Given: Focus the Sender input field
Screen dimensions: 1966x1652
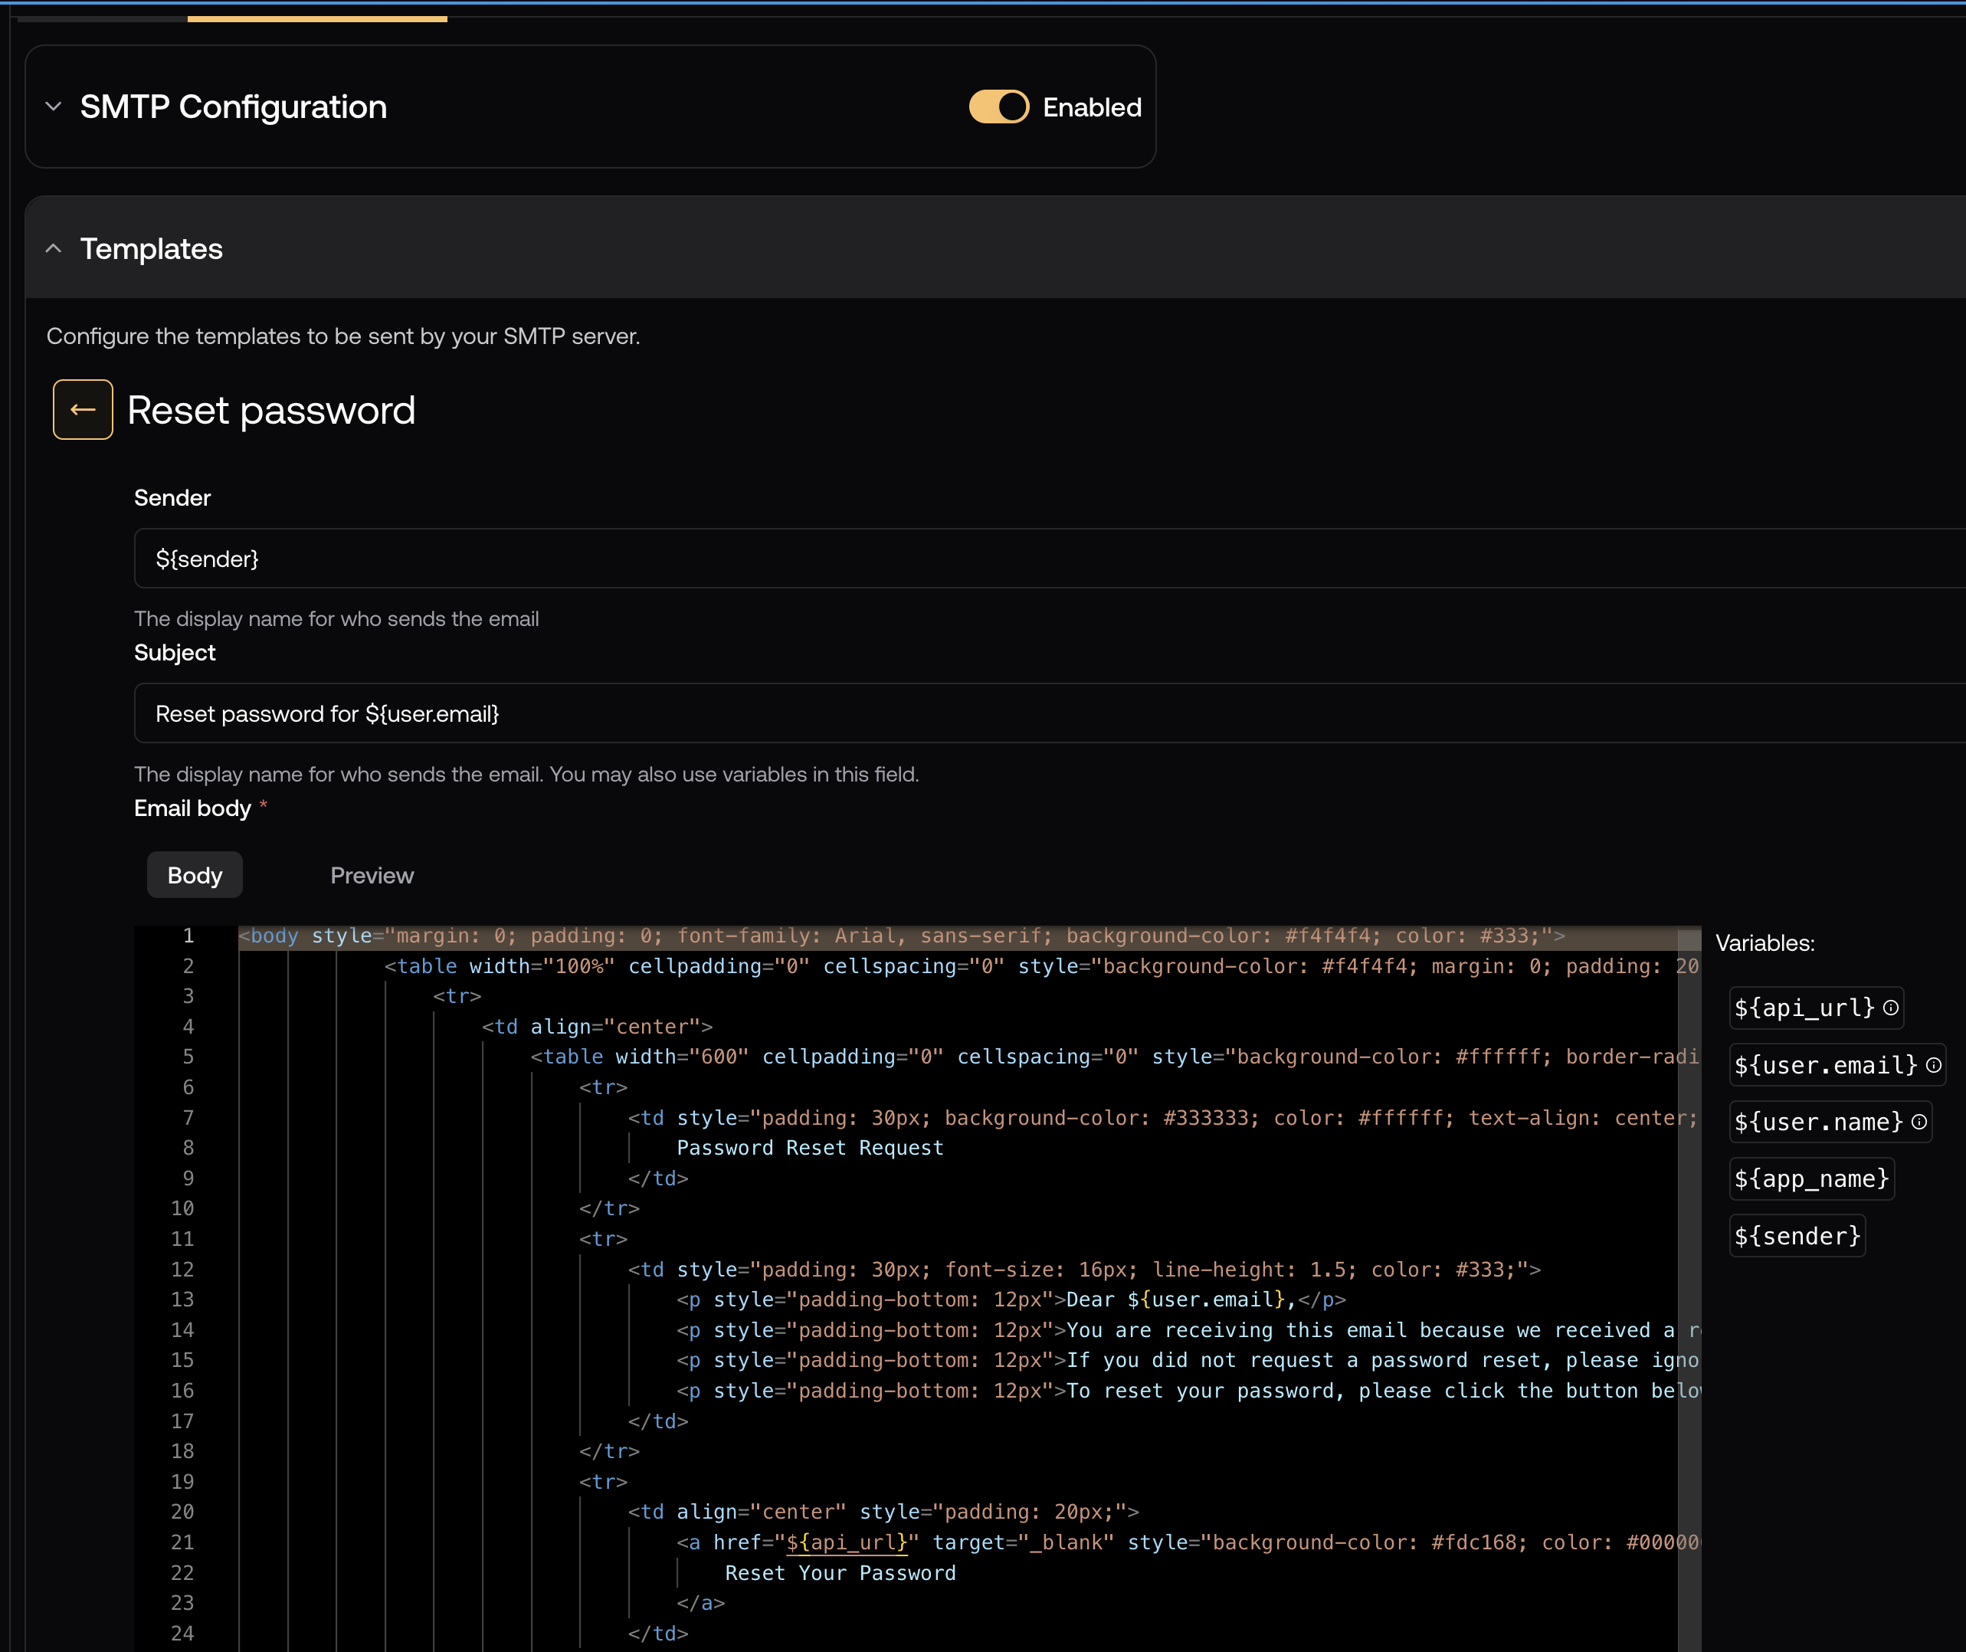Looking at the screenshot, I should (x=1030, y=559).
